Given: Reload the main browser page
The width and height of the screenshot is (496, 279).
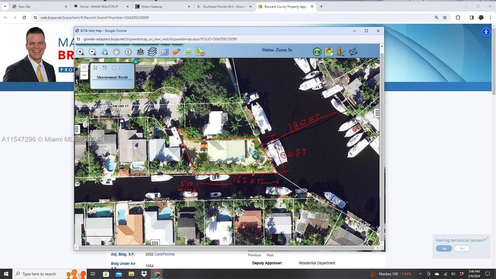Looking at the screenshot, I should (24, 17).
